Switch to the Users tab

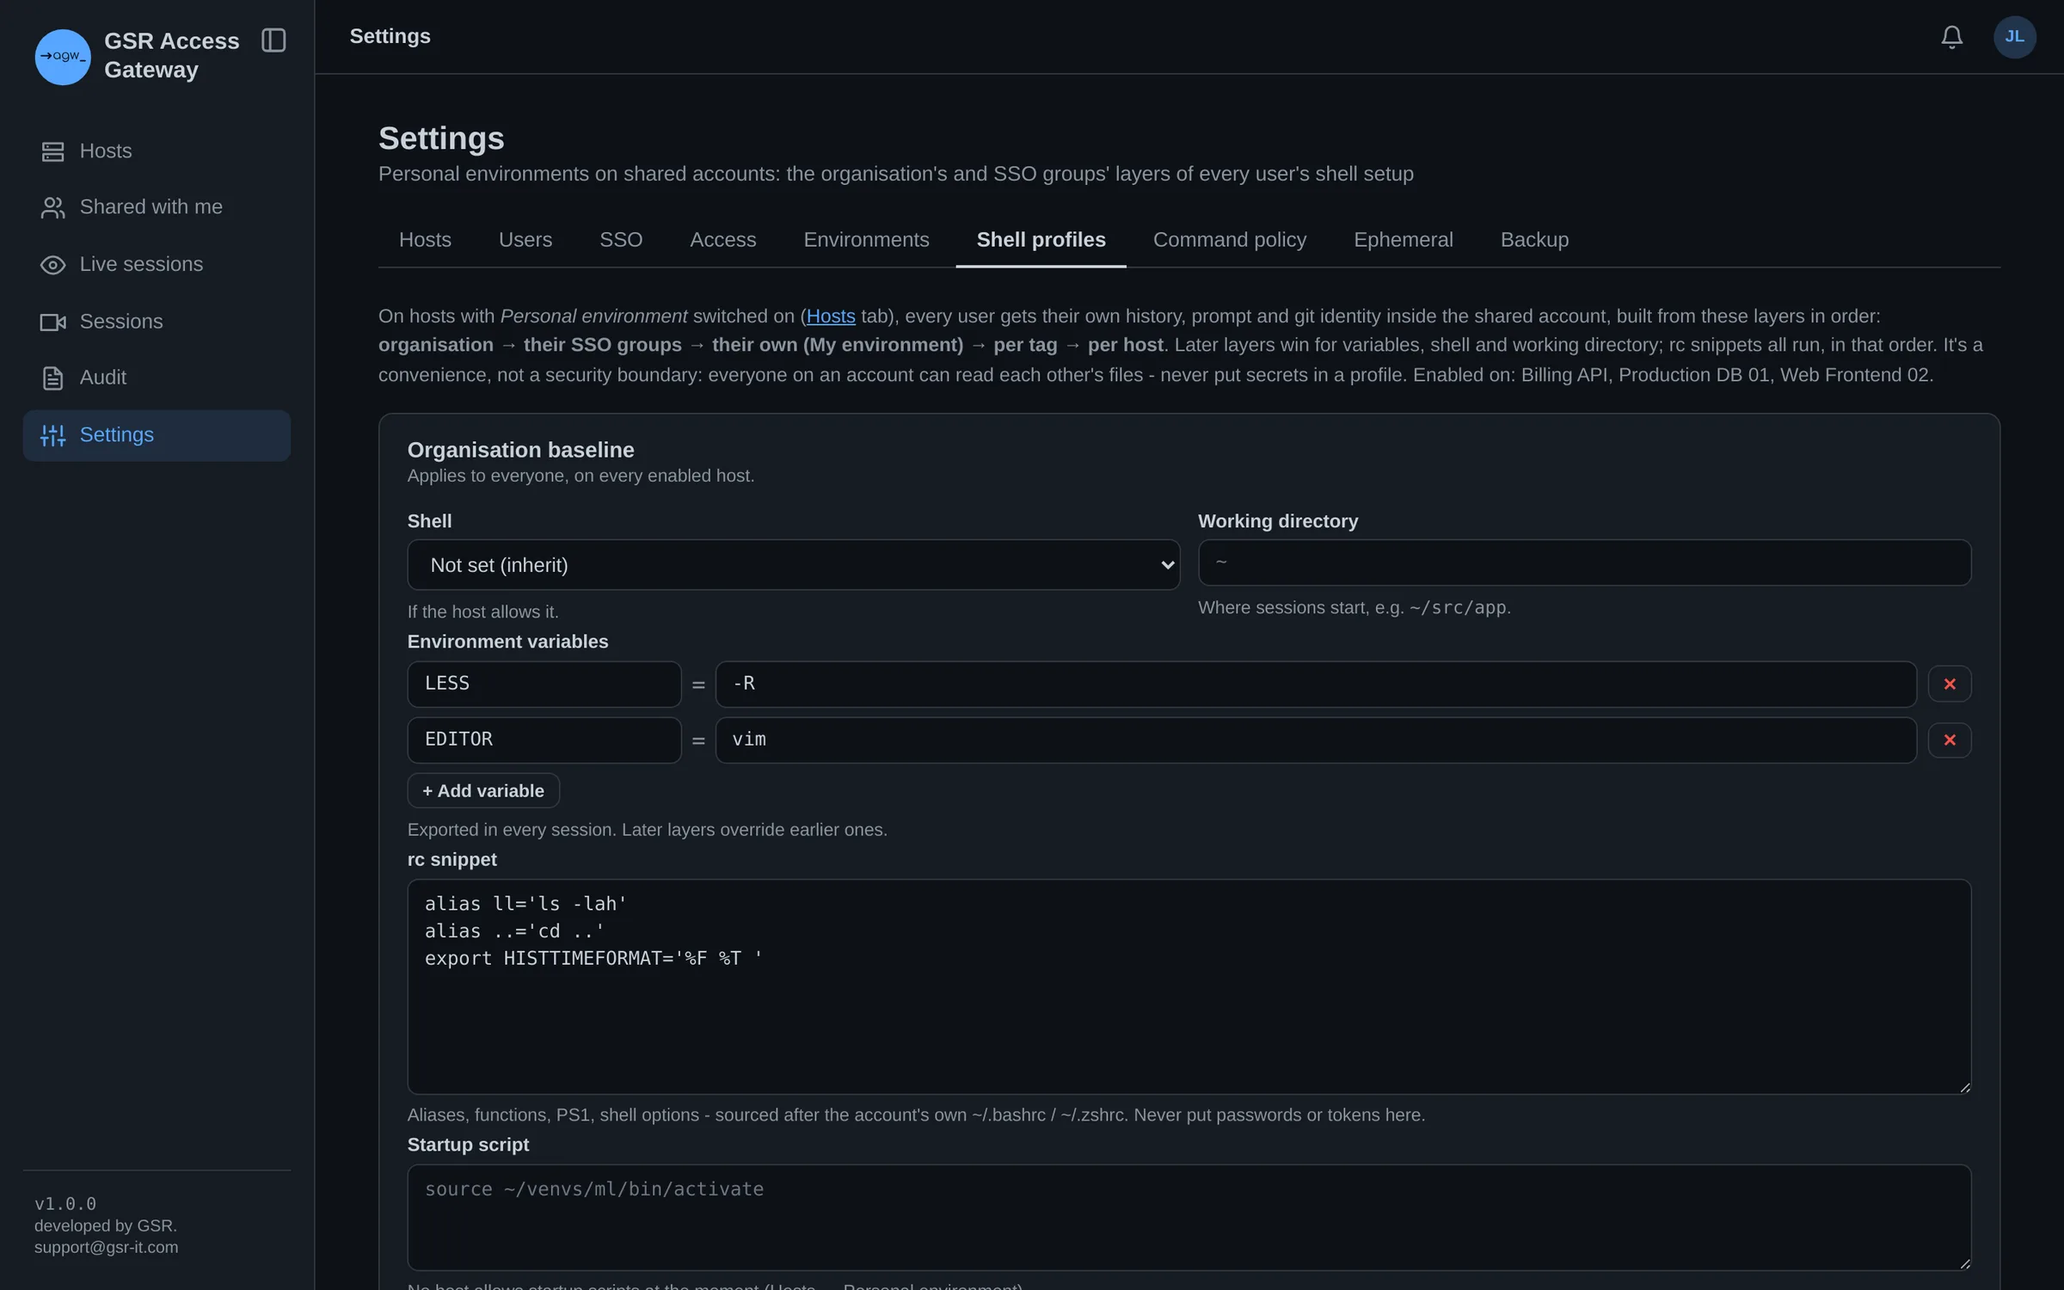[525, 240]
